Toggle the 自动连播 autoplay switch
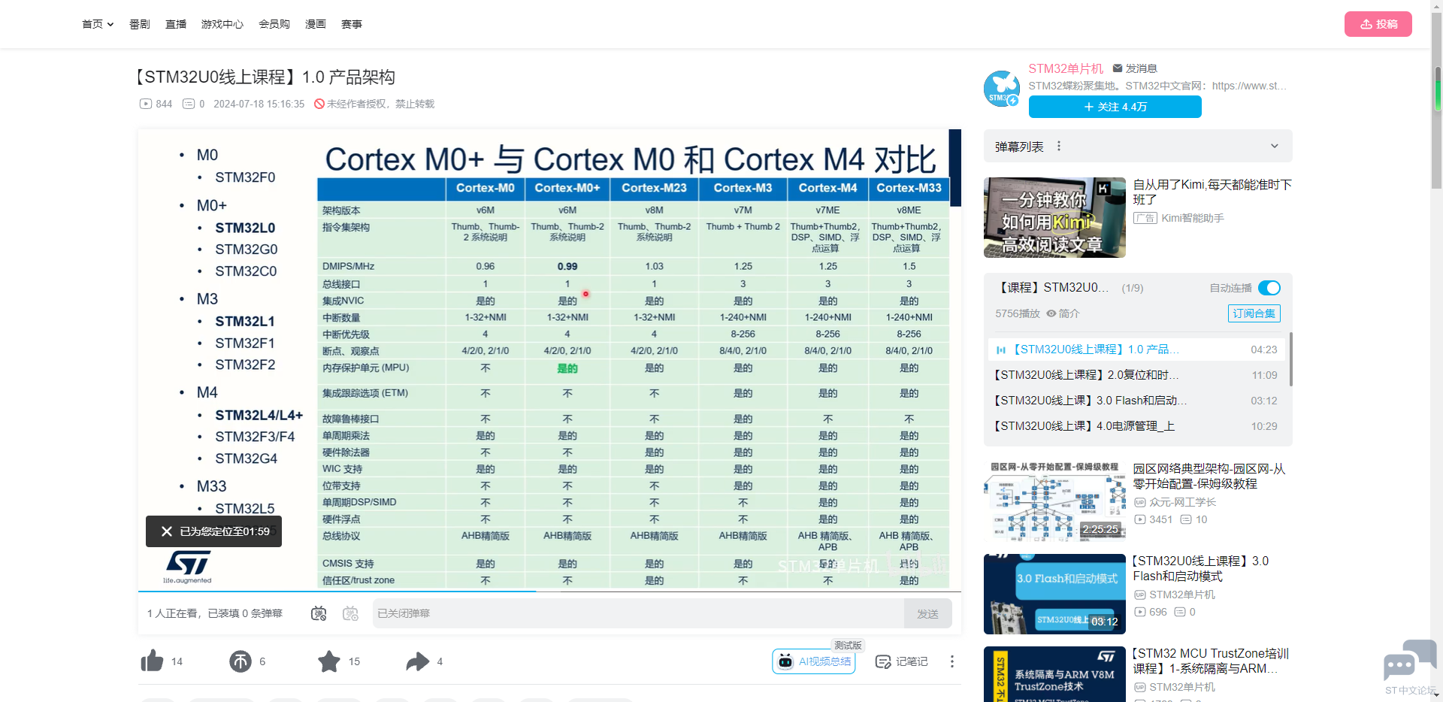Screen dimensions: 1443x702 (1269, 288)
